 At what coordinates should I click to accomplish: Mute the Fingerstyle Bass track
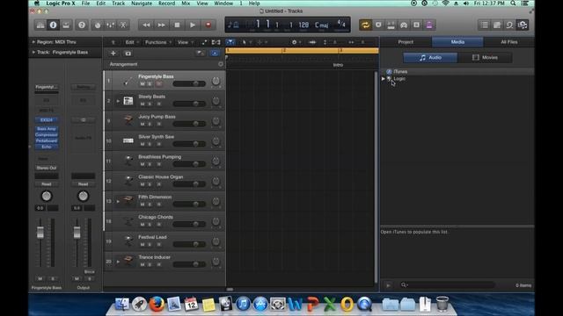(143, 84)
